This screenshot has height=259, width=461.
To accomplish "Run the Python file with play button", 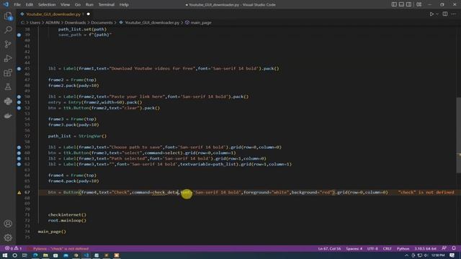I will 431,14.
